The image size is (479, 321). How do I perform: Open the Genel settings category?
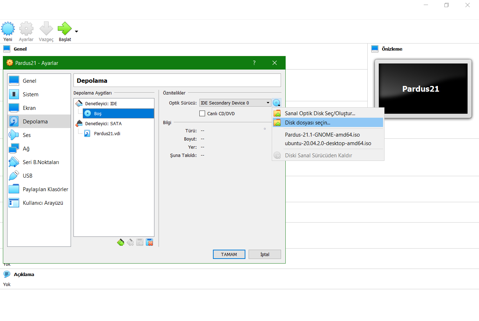coord(39,81)
